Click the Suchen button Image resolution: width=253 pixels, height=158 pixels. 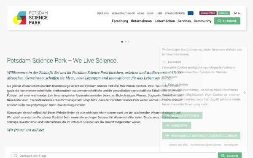pos(230,155)
